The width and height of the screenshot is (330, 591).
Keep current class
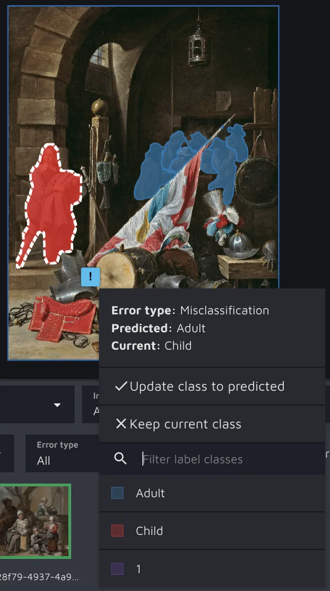point(212,424)
